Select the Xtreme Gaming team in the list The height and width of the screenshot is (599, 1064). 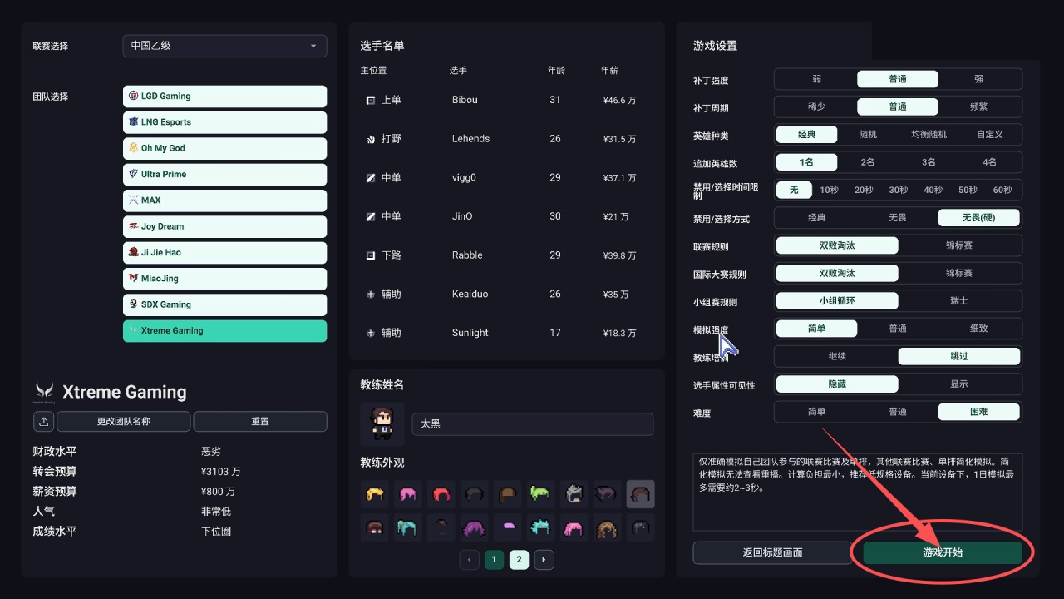(x=224, y=331)
